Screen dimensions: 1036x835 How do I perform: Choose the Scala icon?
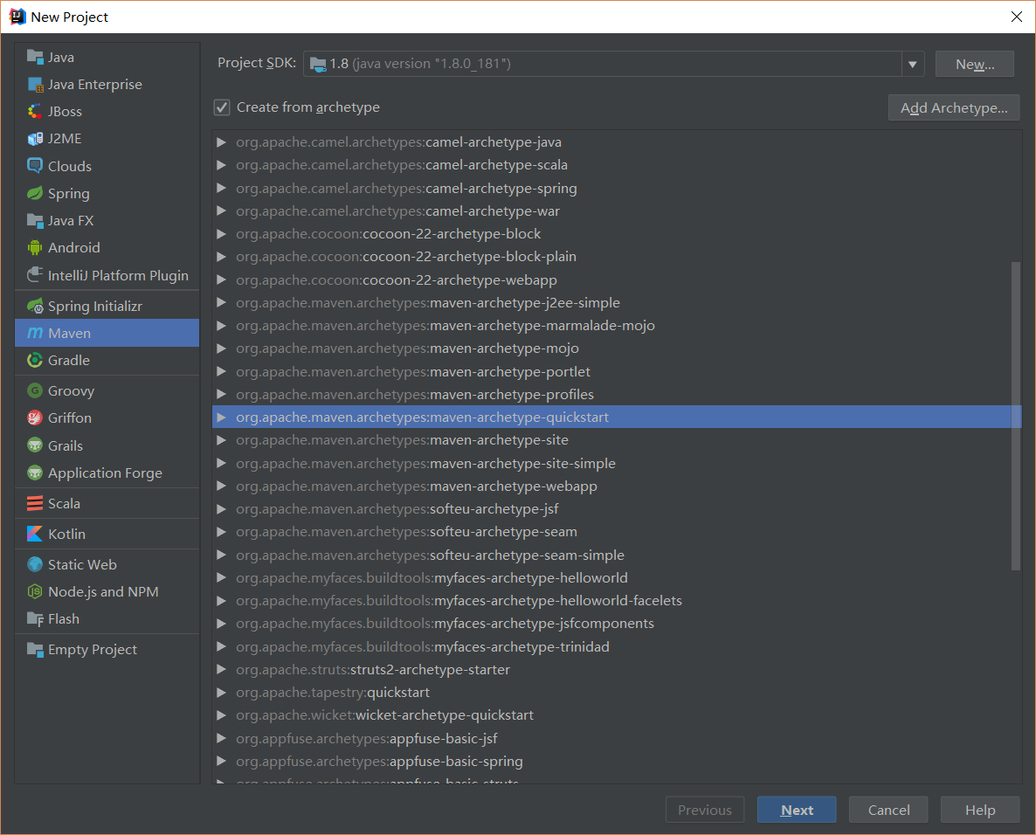pos(35,503)
